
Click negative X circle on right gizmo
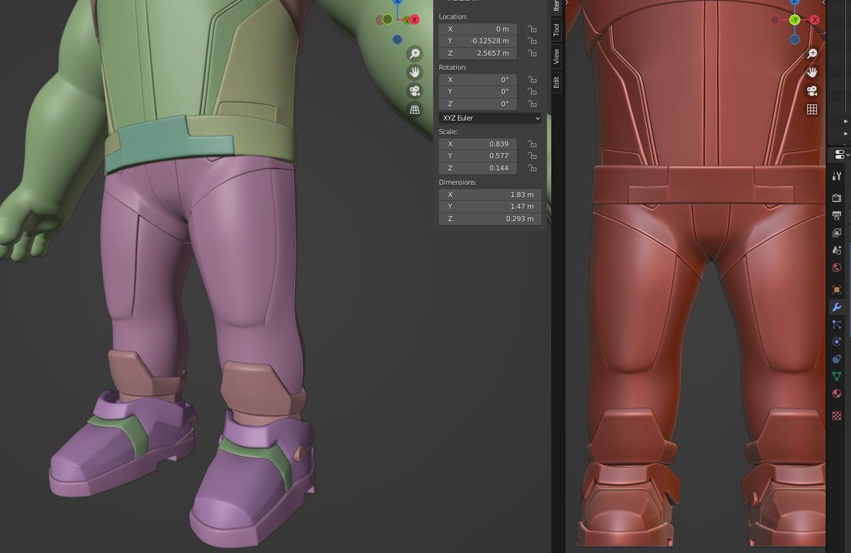point(776,20)
